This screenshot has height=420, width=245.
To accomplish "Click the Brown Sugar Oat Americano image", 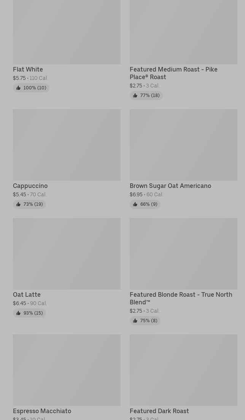I will pos(183,145).
